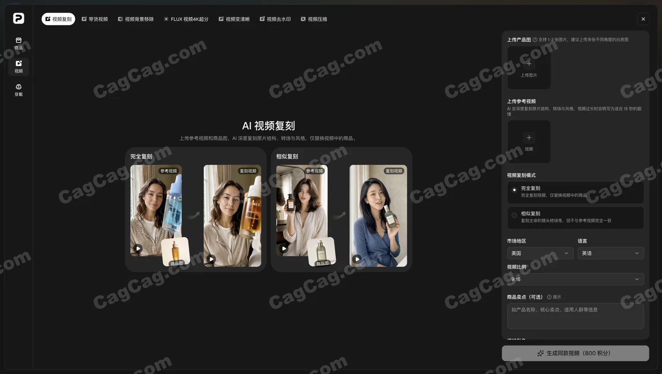Expand the 市场地区 dropdown showing 美国
The image size is (662, 374).
[x=540, y=253]
